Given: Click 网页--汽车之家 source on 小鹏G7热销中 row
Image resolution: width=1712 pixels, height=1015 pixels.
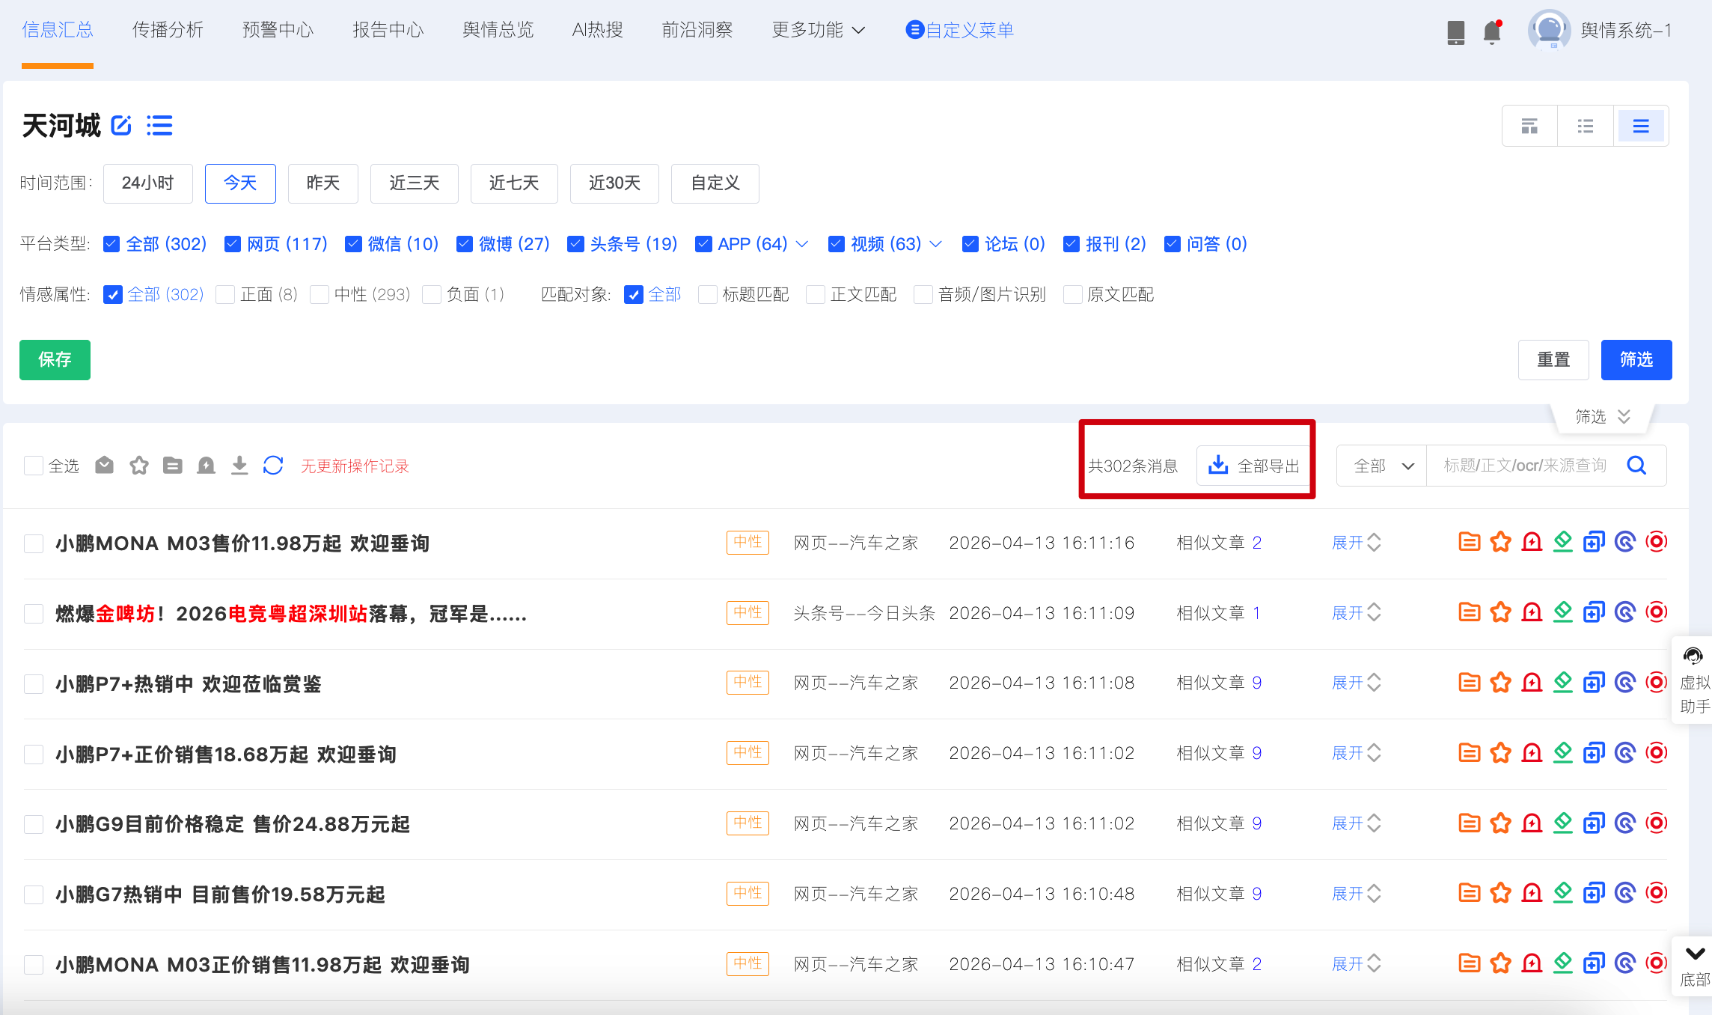Looking at the screenshot, I should [856, 894].
